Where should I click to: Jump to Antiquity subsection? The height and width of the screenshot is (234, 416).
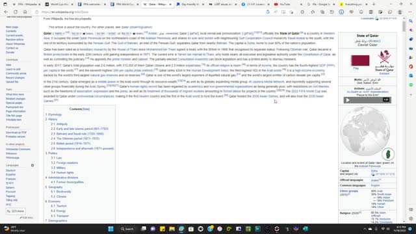tap(62, 124)
